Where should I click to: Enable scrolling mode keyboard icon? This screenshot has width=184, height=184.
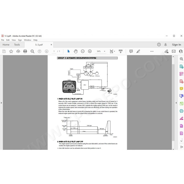120,51
